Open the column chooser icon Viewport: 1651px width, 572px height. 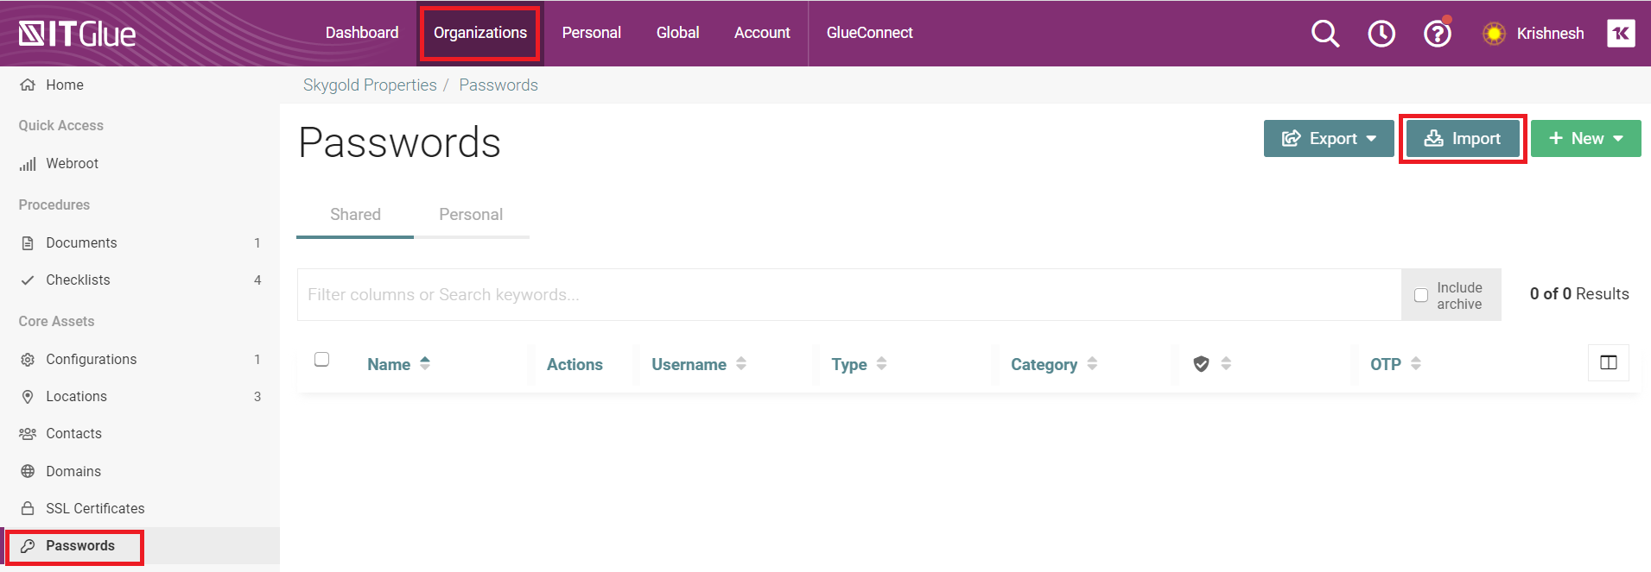(x=1609, y=362)
